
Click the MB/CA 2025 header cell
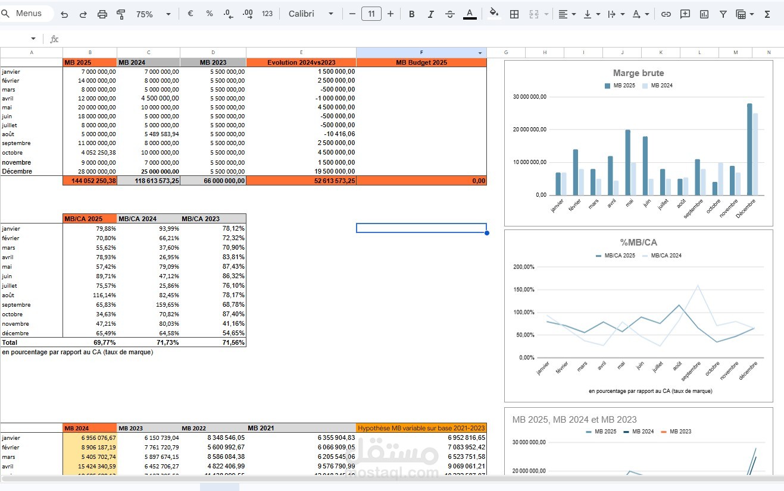tap(90, 219)
